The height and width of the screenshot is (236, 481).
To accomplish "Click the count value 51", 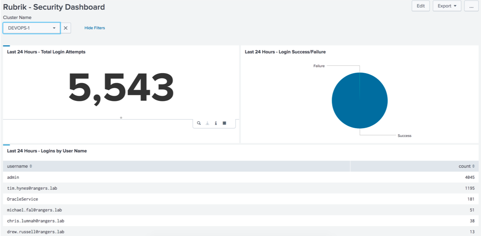I will click(x=472, y=210).
